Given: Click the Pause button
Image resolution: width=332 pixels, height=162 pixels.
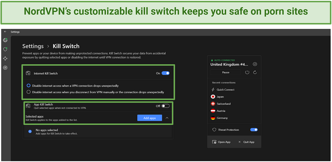Looking at the screenshot, I should [x=225, y=72].
